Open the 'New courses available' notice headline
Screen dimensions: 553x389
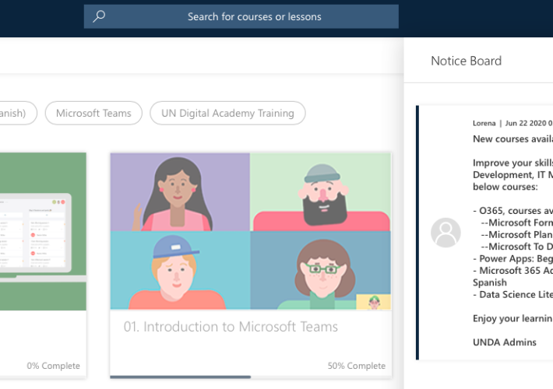[512, 138]
